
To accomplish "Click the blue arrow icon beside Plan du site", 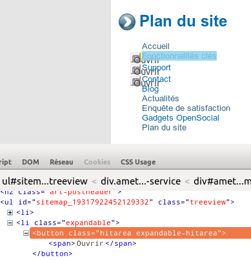I will click(x=127, y=22).
